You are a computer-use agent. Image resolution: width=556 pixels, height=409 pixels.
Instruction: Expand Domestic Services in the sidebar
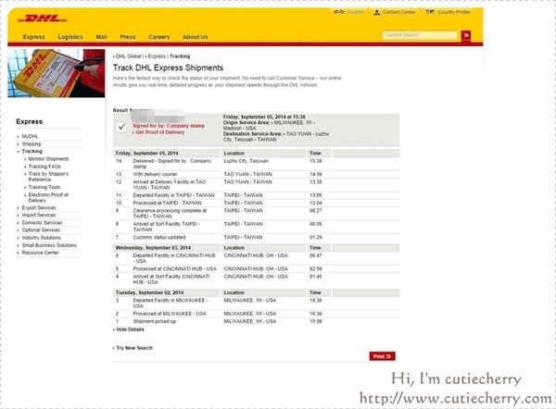[x=42, y=223]
